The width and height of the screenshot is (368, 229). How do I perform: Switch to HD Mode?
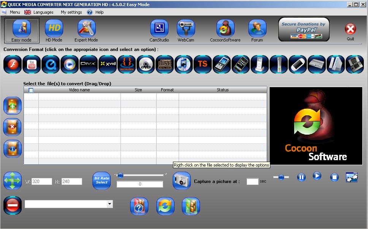coord(54,30)
